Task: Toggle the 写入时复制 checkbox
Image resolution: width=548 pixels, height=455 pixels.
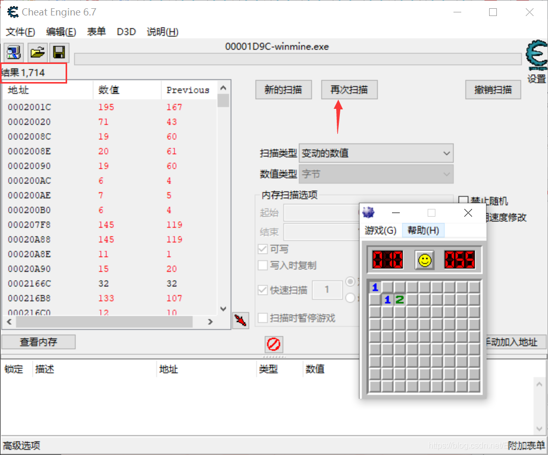Action: [x=263, y=265]
